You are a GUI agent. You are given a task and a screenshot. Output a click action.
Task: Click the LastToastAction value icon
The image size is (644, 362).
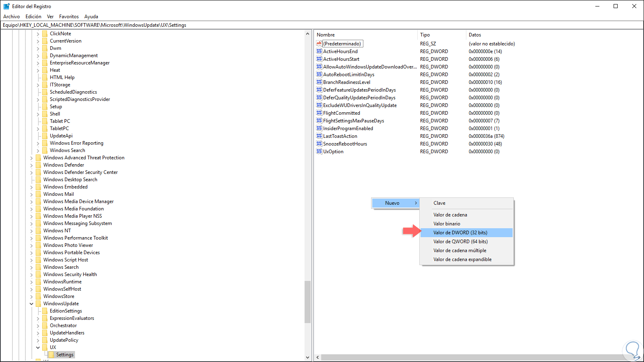coord(319,136)
